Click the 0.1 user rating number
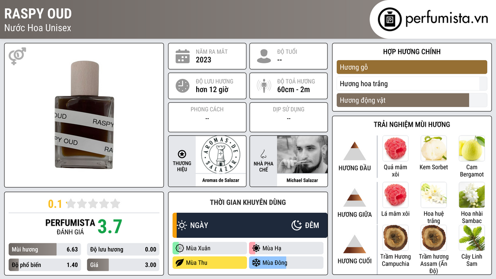The width and height of the screenshot is (496, 279). [55, 204]
